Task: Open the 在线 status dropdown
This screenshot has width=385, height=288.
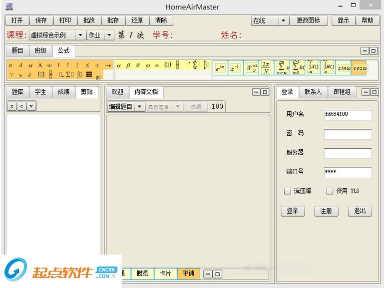Action: (283, 20)
